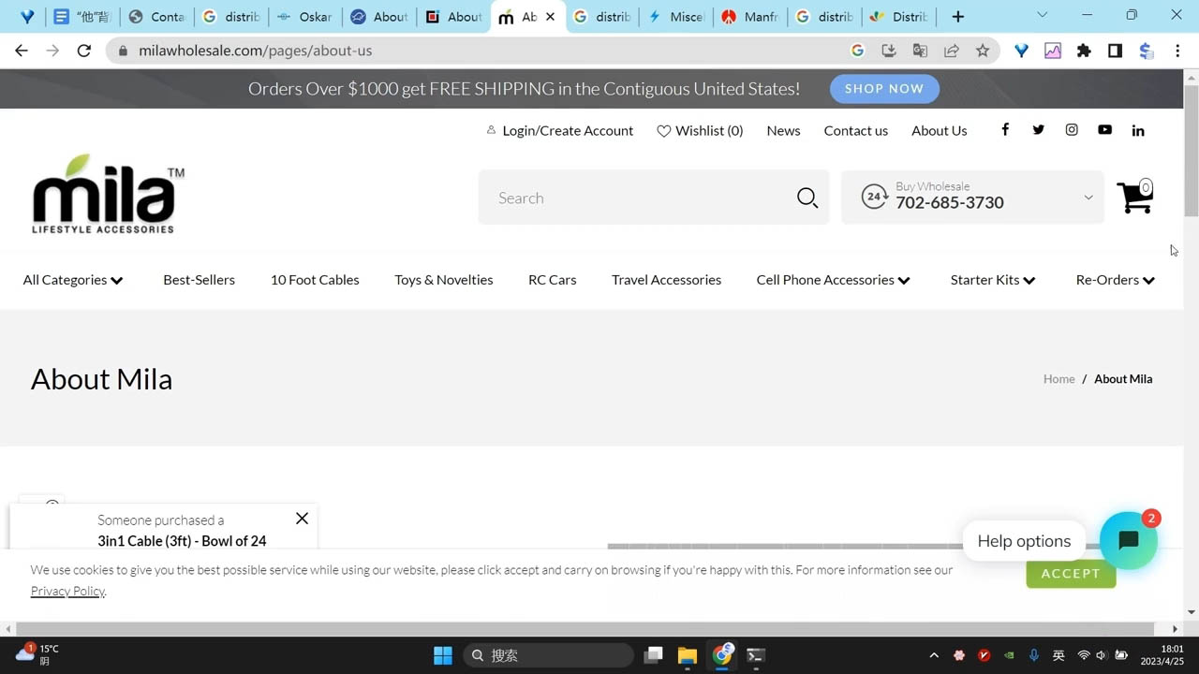Open the Instagram social icon
Image resolution: width=1199 pixels, height=674 pixels.
[x=1072, y=130]
